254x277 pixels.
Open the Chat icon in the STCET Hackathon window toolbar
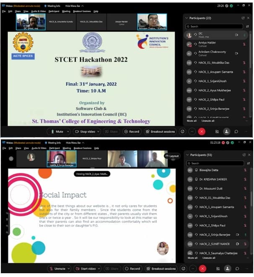click(x=236, y=132)
